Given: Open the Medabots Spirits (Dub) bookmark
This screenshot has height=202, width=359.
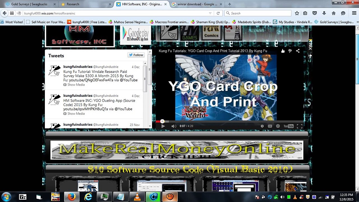Looking at the screenshot, I should click(x=252, y=22).
